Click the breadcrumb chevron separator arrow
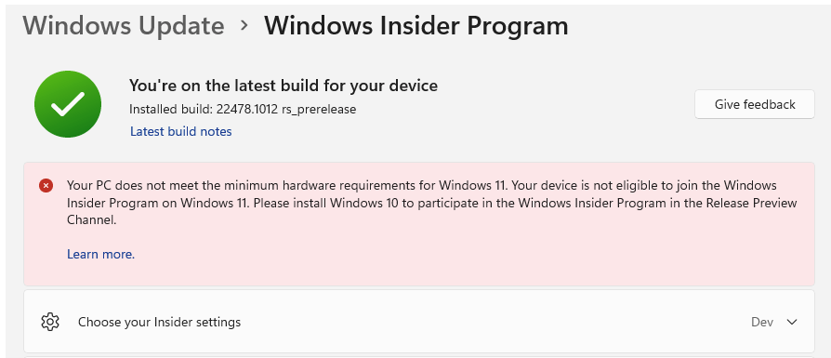831x358 pixels. tap(244, 25)
